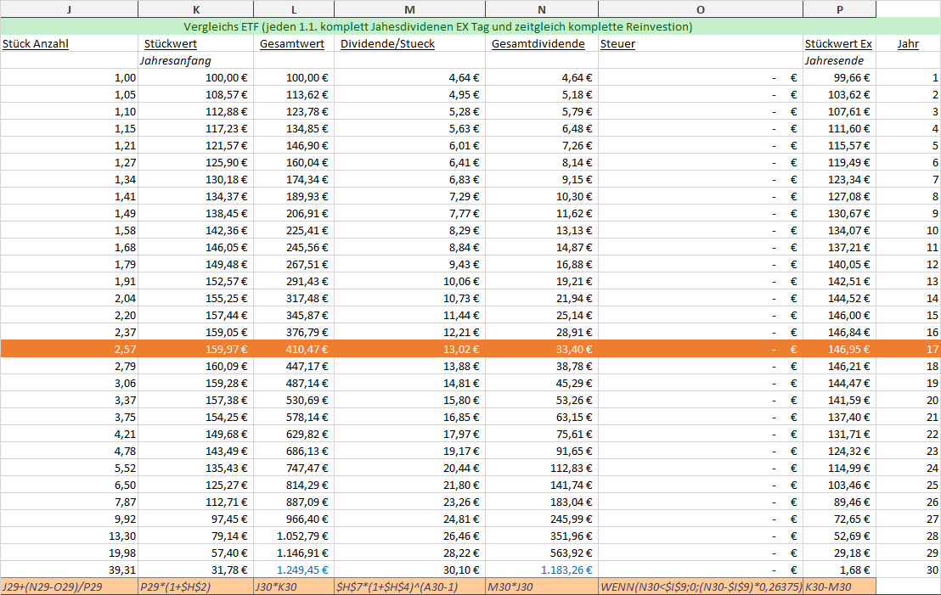Click the Jahr header cell

(908, 43)
